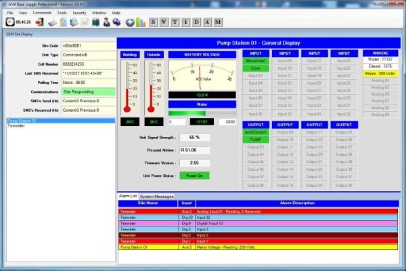Click the Water : 11137 analog entry

click(380, 60)
